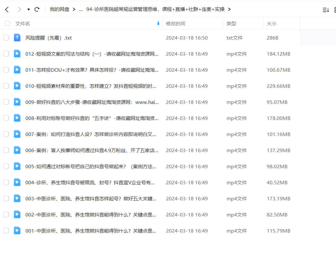The image size is (336, 257).
Task: Expand chevron after 我的网盘 breadcrumb
Action: coord(74,9)
